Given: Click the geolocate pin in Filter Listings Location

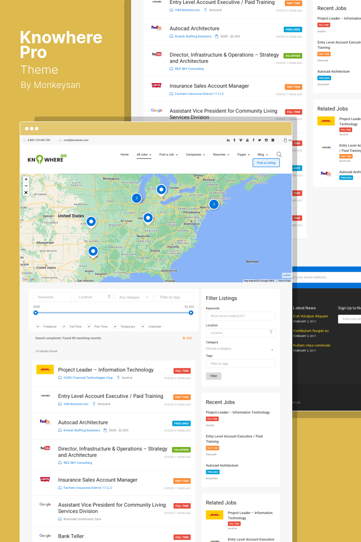Looking at the screenshot, I should coord(271,332).
